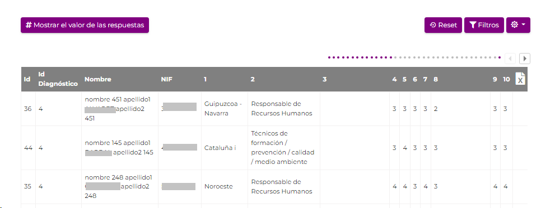Click the Excel export icon
This screenshot has width=541, height=208.
coord(520,79)
